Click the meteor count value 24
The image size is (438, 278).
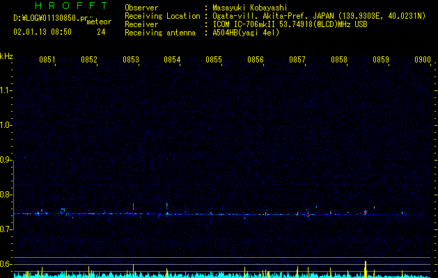coord(101,32)
